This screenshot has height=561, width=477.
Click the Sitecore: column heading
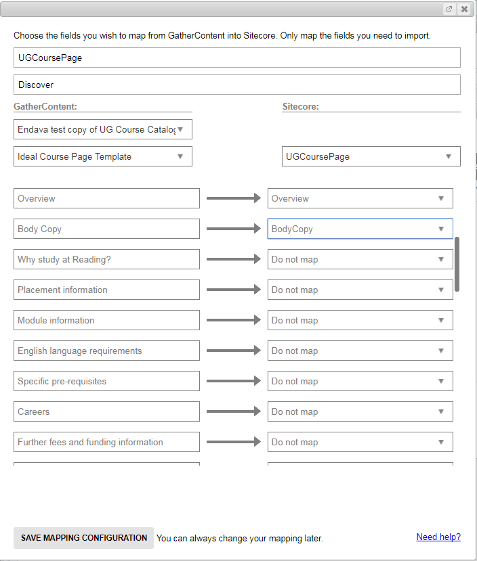click(x=300, y=107)
